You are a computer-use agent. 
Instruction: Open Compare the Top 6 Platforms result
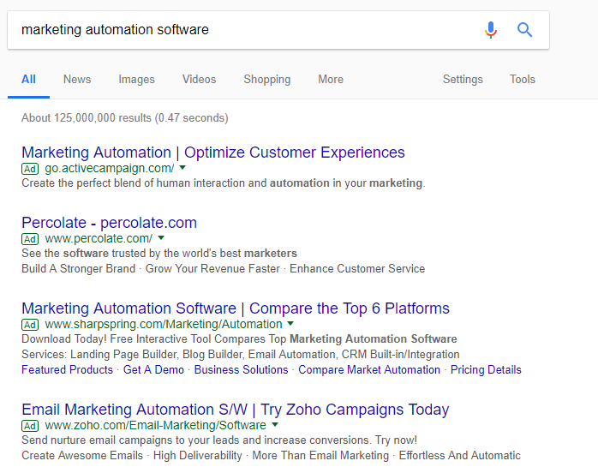(236, 308)
